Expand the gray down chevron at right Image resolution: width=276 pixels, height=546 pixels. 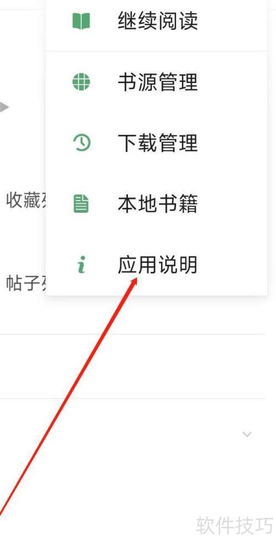click(247, 434)
